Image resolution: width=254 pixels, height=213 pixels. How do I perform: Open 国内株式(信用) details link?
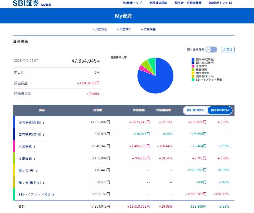(44, 135)
